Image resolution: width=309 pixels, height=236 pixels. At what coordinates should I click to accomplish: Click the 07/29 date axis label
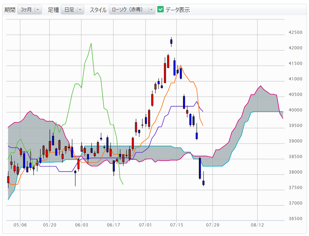pos(213,225)
